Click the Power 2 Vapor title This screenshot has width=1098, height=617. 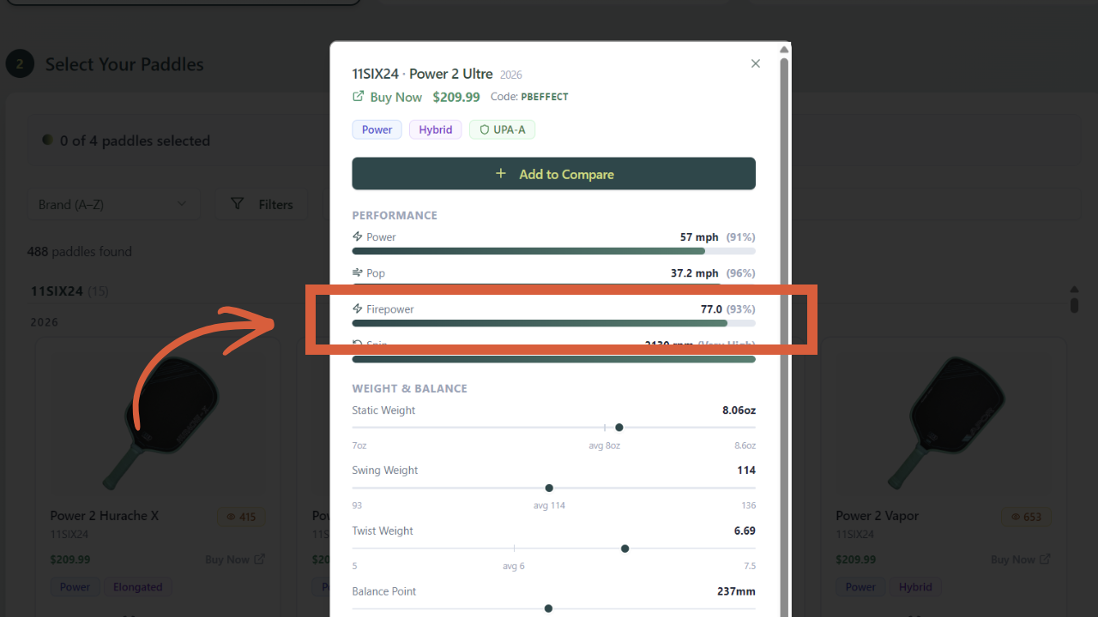coord(878,516)
